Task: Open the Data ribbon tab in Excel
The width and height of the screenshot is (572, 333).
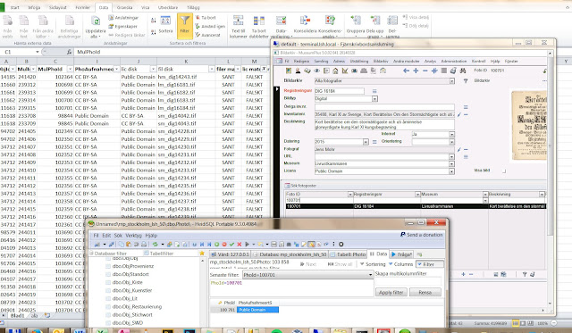Action: tap(104, 7)
